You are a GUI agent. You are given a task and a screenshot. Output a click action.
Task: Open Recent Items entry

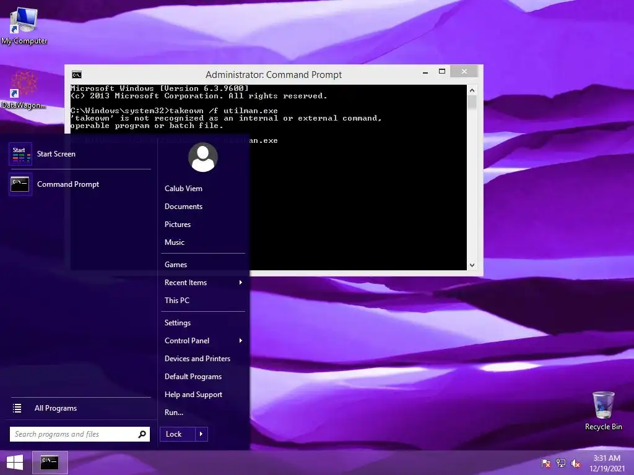(x=186, y=282)
